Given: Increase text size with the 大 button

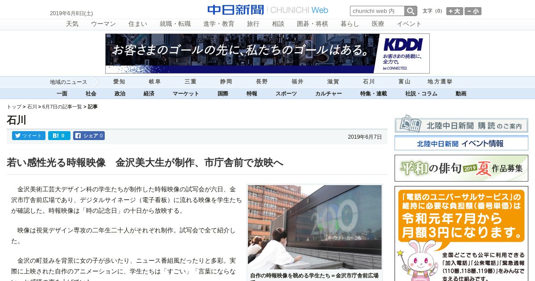Looking at the screenshot, I should (x=455, y=11).
